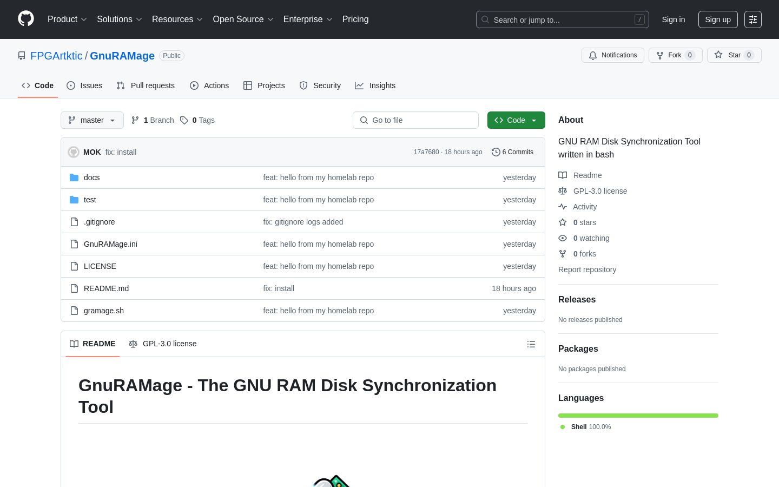The image size is (779, 487).
Task: Open the GnuRAMage.ini file name
Action: [110, 244]
